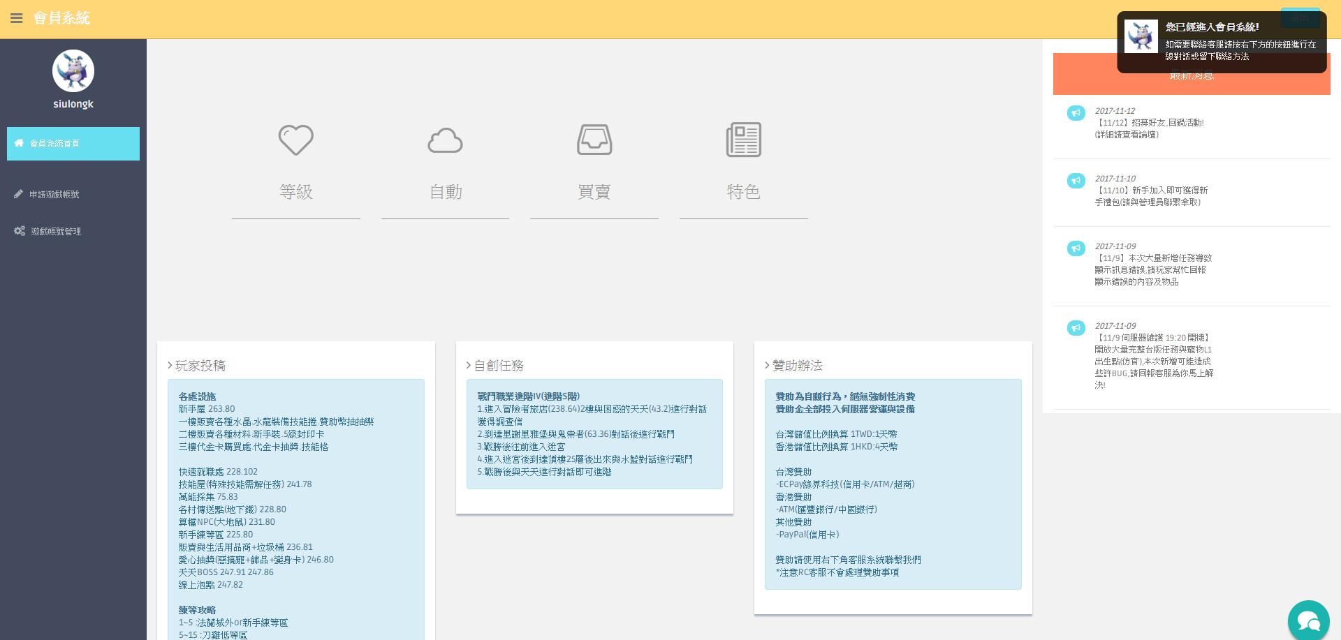Open the 11/9 伺服器維護 news item
The image size is (1341, 640).
click(x=1154, y=355)
